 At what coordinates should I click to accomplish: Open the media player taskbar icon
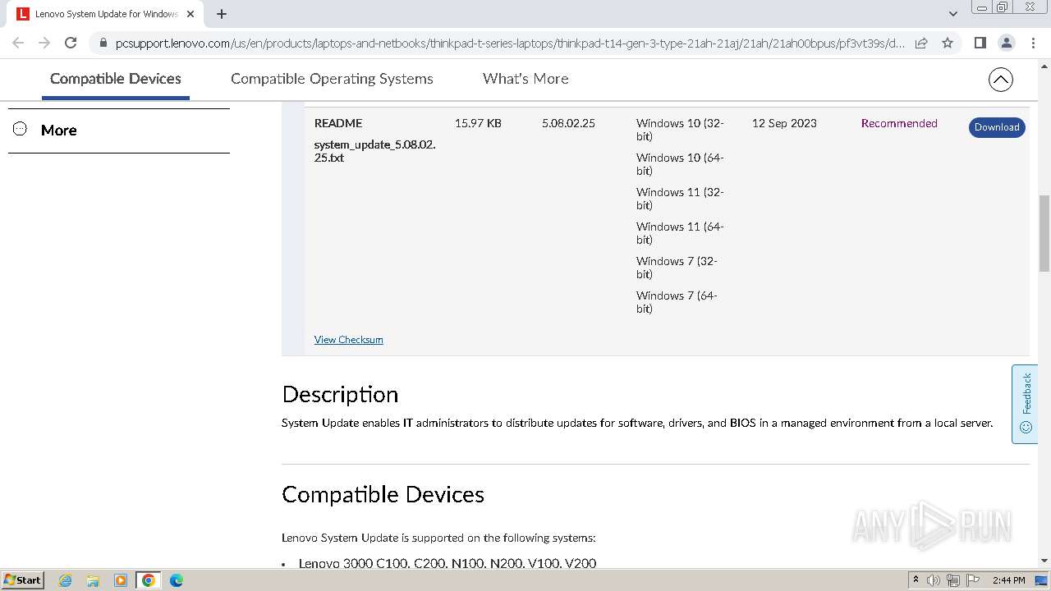[121, 580]
